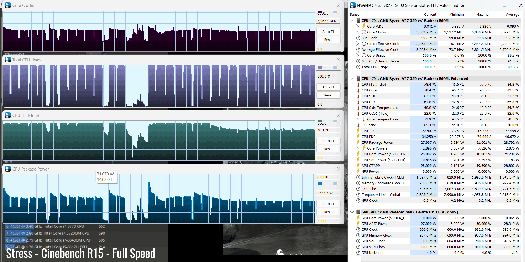
Task: Click Reset in CPU Package Power graph
Action: tap(328, 212)
